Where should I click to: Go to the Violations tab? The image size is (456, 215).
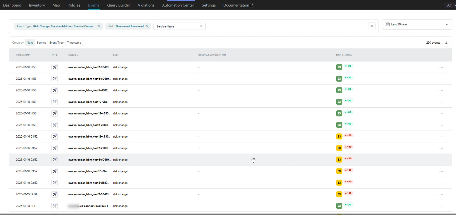[x=146, y=5]
